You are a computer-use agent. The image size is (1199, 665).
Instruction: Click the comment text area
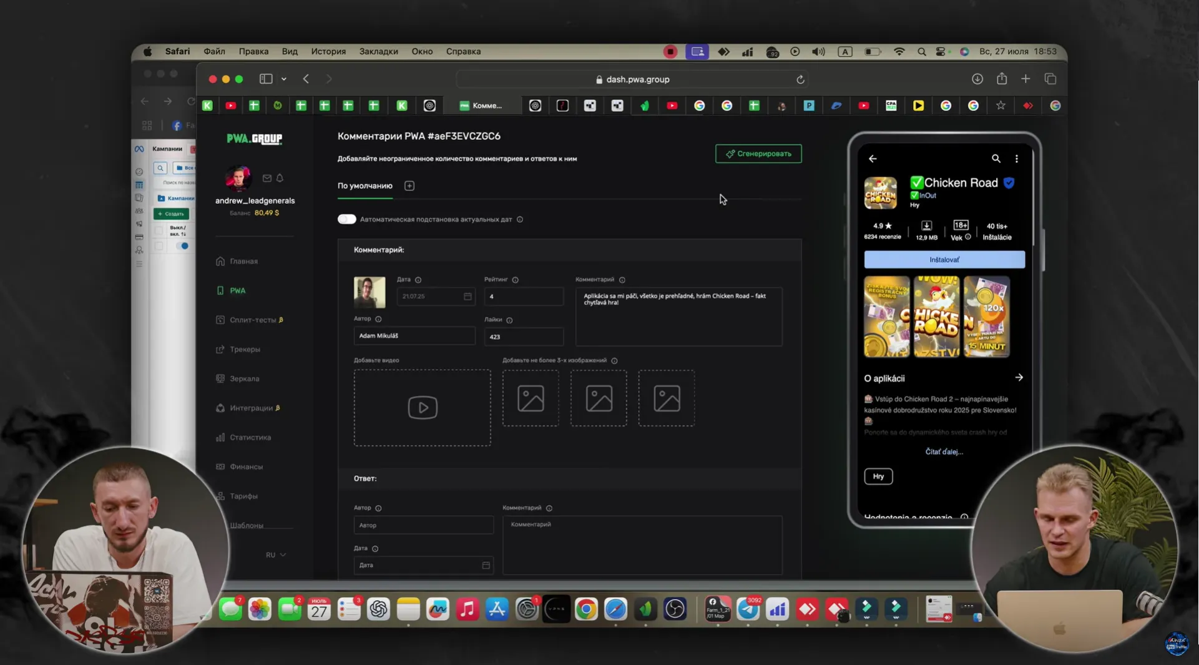[x=678, y=316]
